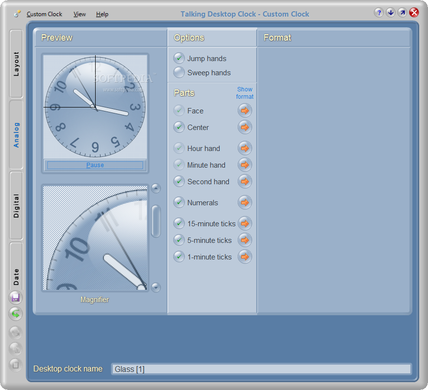Screen dimensions: 428x390
Task: Click the Options panel header
Action: pos(212,38)
